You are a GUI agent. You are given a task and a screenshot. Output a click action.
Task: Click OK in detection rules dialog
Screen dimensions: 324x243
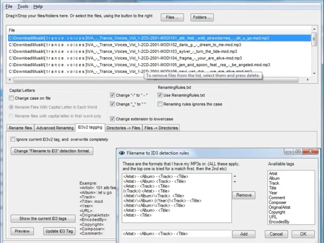tap(303, 234)
